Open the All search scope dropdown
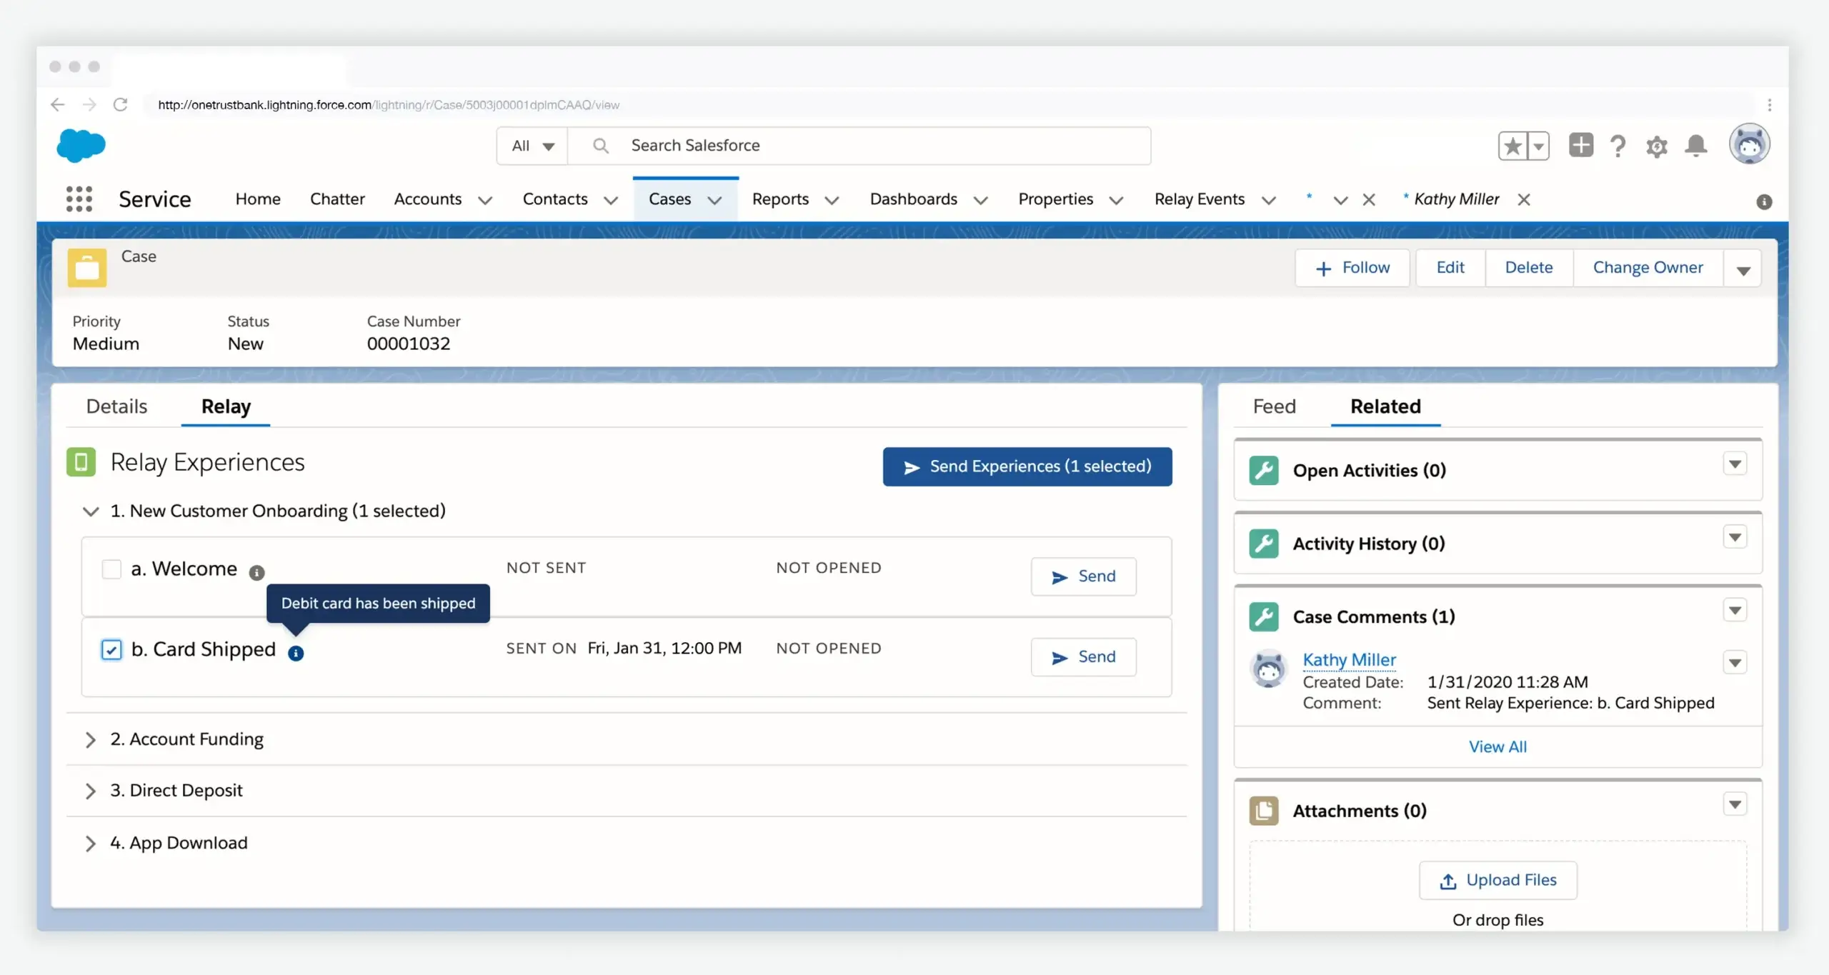1829x975 pixels. click(x=533, y=146)
